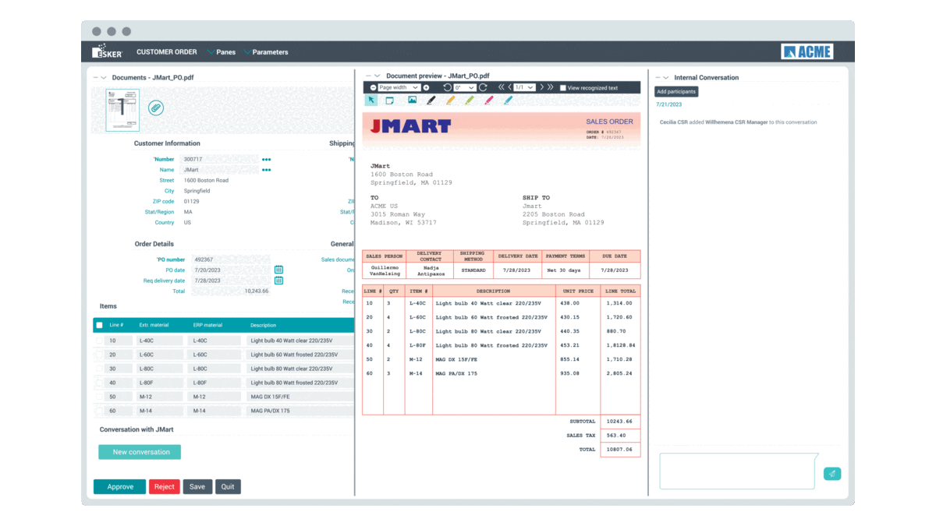Open the Panes menu
Screen dimensions: 936x526
pyautogui.click(x=222, y=52)
